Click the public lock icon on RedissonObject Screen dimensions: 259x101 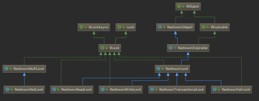click(164, 27)
